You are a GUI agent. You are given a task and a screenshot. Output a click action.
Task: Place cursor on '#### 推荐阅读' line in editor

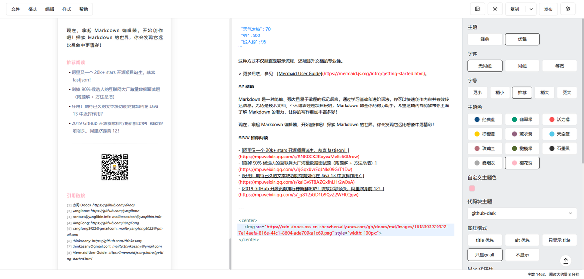tap(253, 138)
